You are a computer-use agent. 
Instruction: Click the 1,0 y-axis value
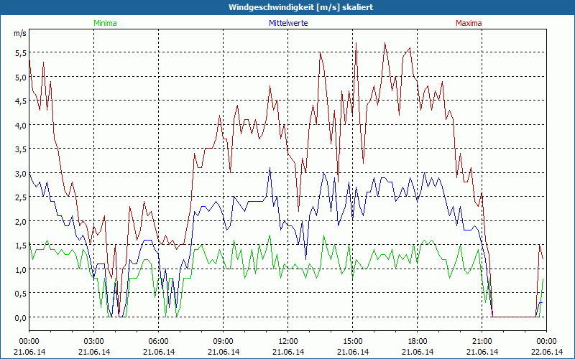coord(21,270)
